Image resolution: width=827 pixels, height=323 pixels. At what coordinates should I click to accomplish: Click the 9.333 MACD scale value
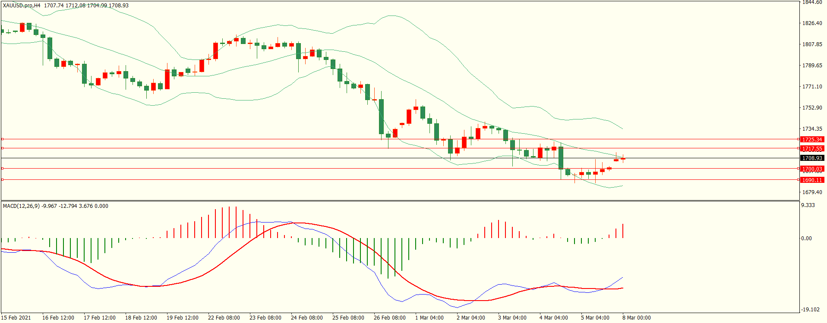[x=808, y=205]
